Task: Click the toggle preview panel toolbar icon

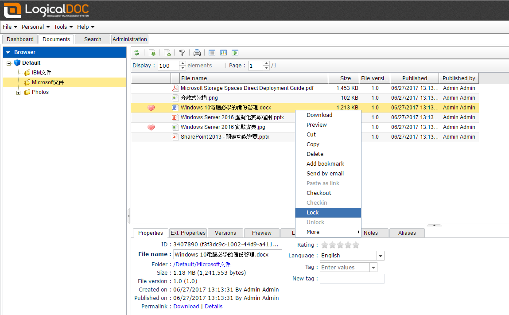Action: coord(235,53)
